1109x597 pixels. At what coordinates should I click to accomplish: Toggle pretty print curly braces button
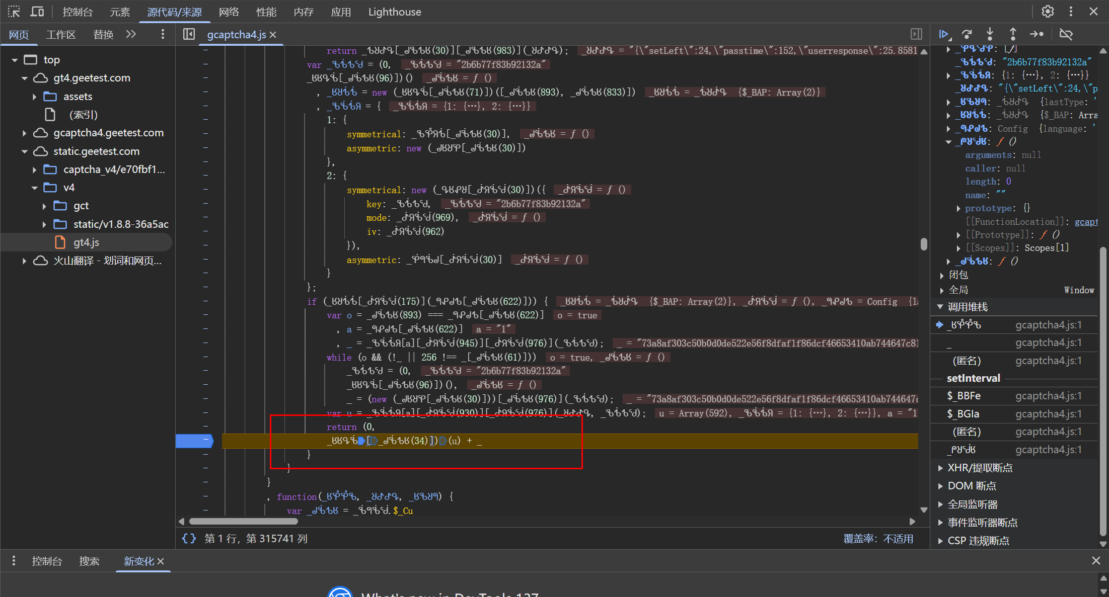[x=189, y=539]
